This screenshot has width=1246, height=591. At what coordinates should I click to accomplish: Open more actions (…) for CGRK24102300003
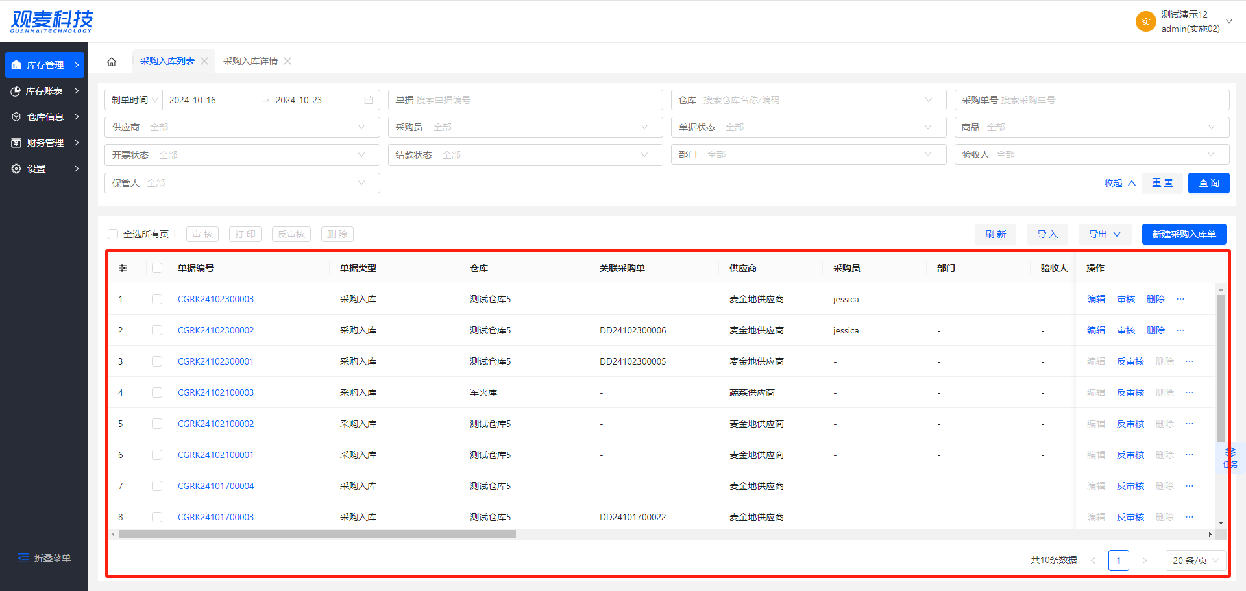(1180, 299)
